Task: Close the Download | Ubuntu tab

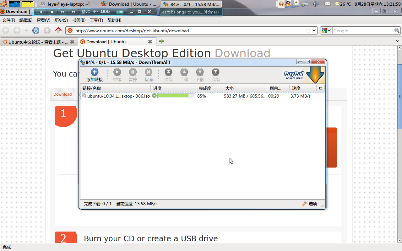Action: [150, 41]
